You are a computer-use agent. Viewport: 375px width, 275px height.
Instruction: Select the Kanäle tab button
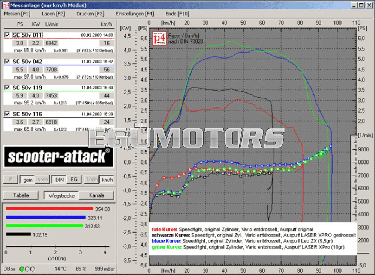97,195
